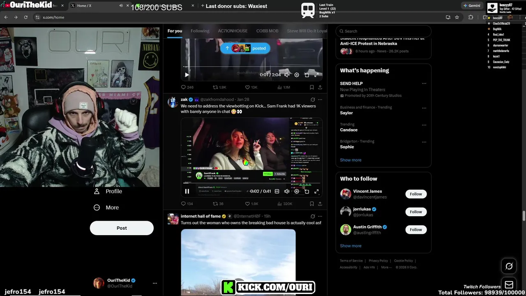This screenshot has height=296, width=526.
Task: Open more options on internet hall of fame post
Action: pyautogui.click(x=320, y=216)
